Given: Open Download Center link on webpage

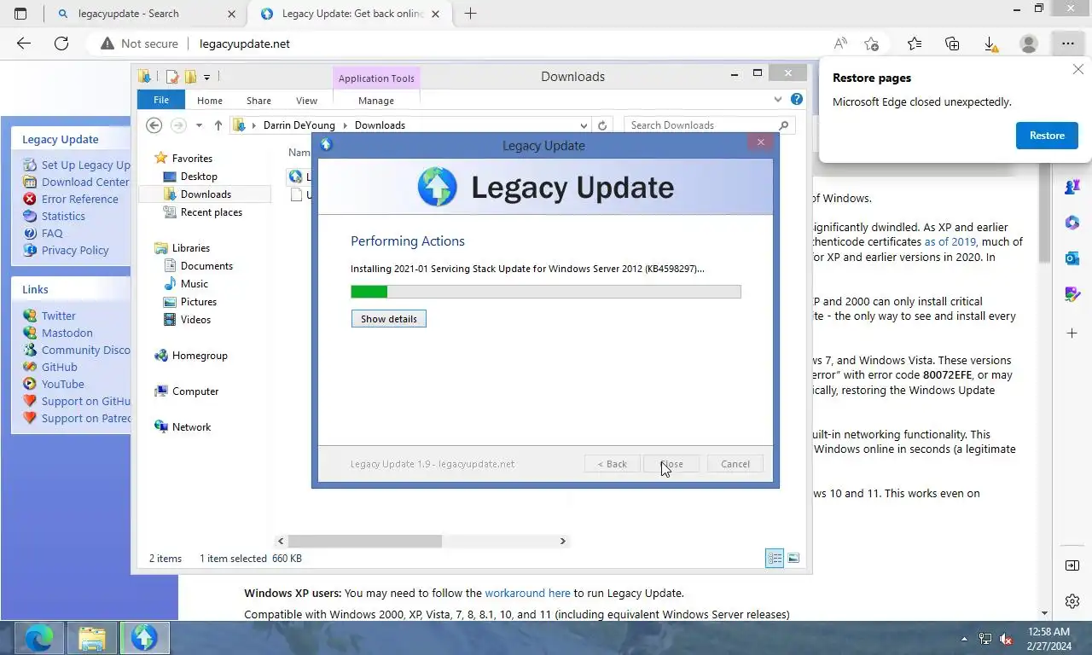Looking at the screenshot, I should point(85,182).
